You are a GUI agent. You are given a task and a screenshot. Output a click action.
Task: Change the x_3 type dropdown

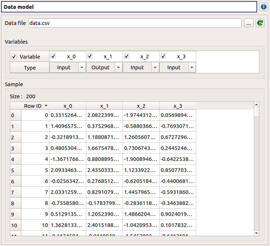click(x=178, y=67)
